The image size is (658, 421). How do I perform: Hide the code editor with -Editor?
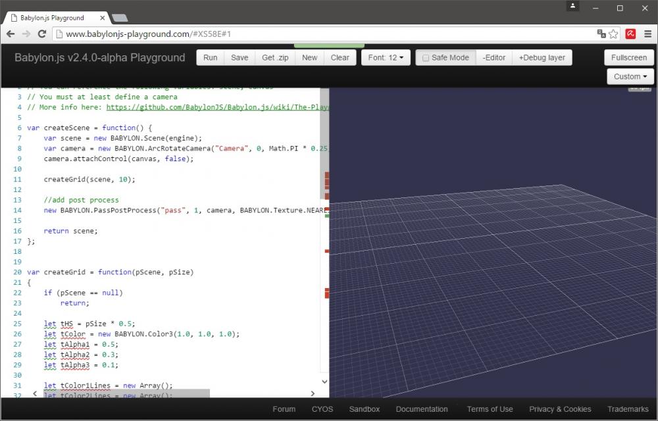[494, 57]
